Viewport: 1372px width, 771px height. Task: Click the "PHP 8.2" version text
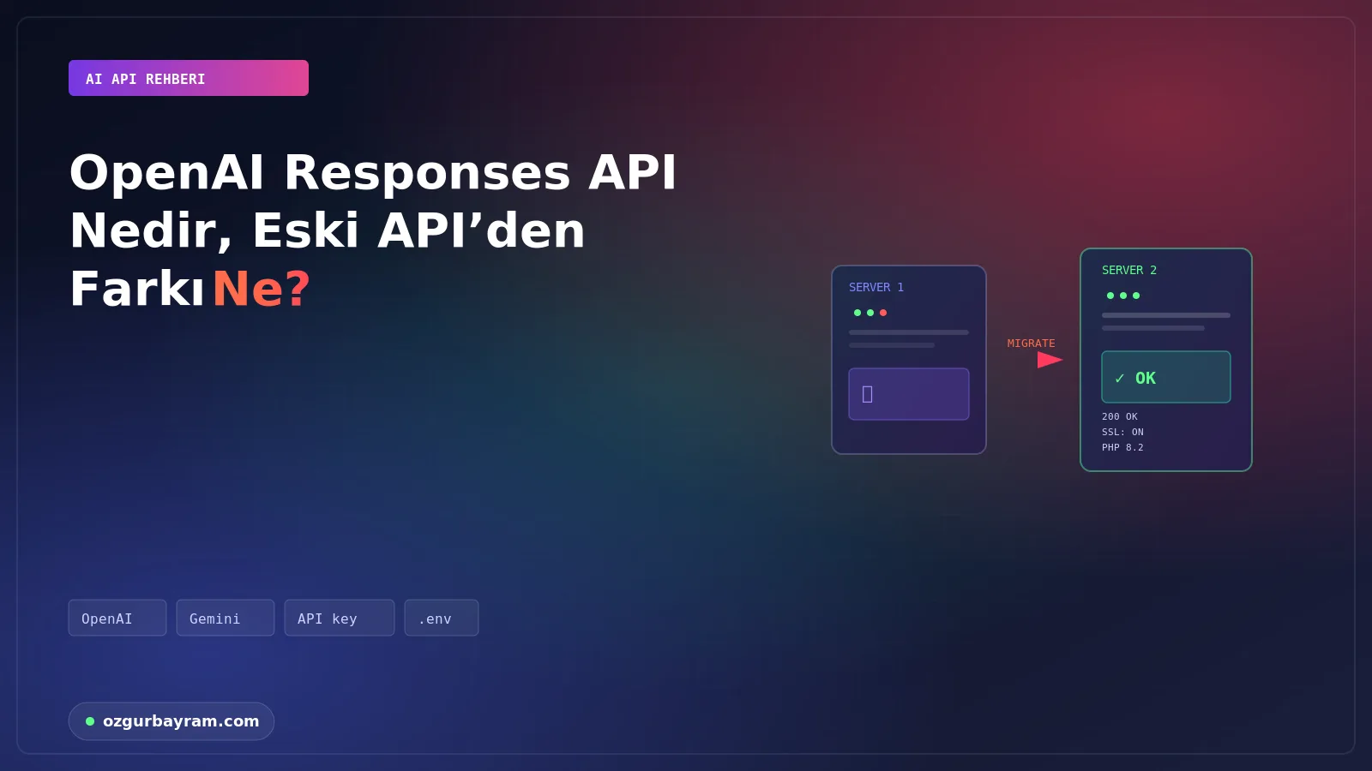(1122, 447)
